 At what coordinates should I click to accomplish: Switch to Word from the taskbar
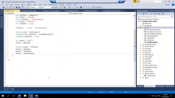coord(36,96)
